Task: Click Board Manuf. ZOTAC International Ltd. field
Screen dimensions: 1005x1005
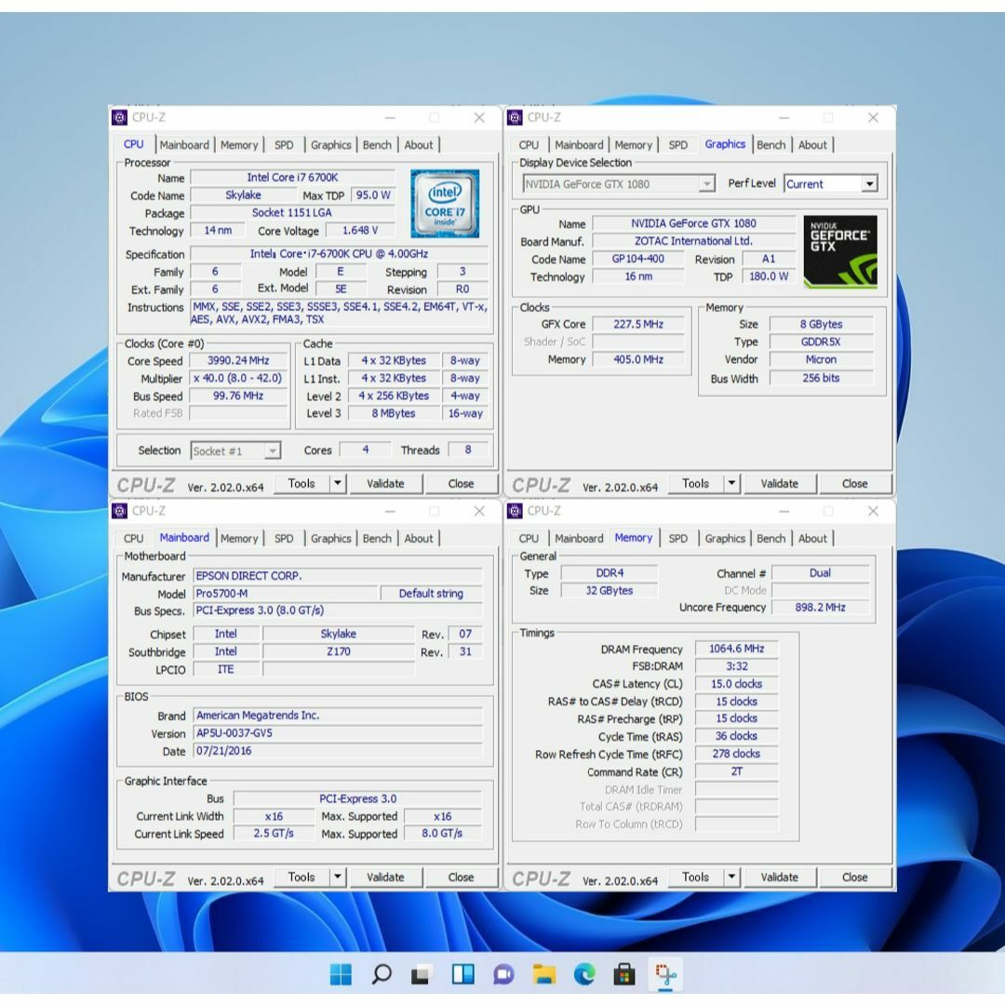Action: [x=693, y=241]
